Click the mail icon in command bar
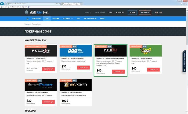This screenshot has height=114, width=188. coord(6,7)
